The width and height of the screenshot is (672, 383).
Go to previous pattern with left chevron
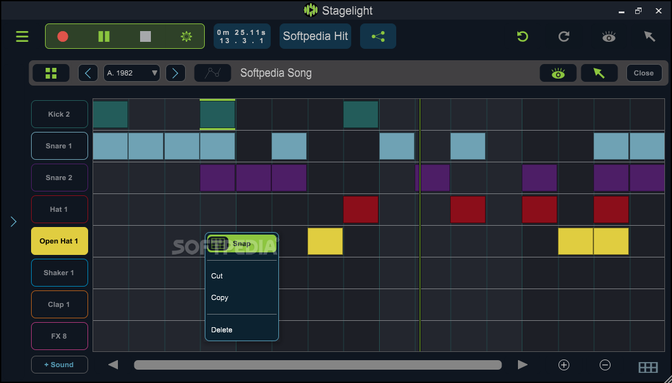coord(88,73)
